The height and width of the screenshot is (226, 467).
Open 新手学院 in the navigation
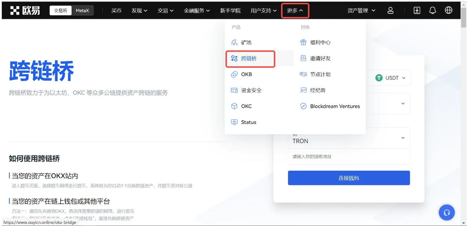(230, 11)
